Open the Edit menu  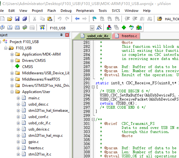12,11
